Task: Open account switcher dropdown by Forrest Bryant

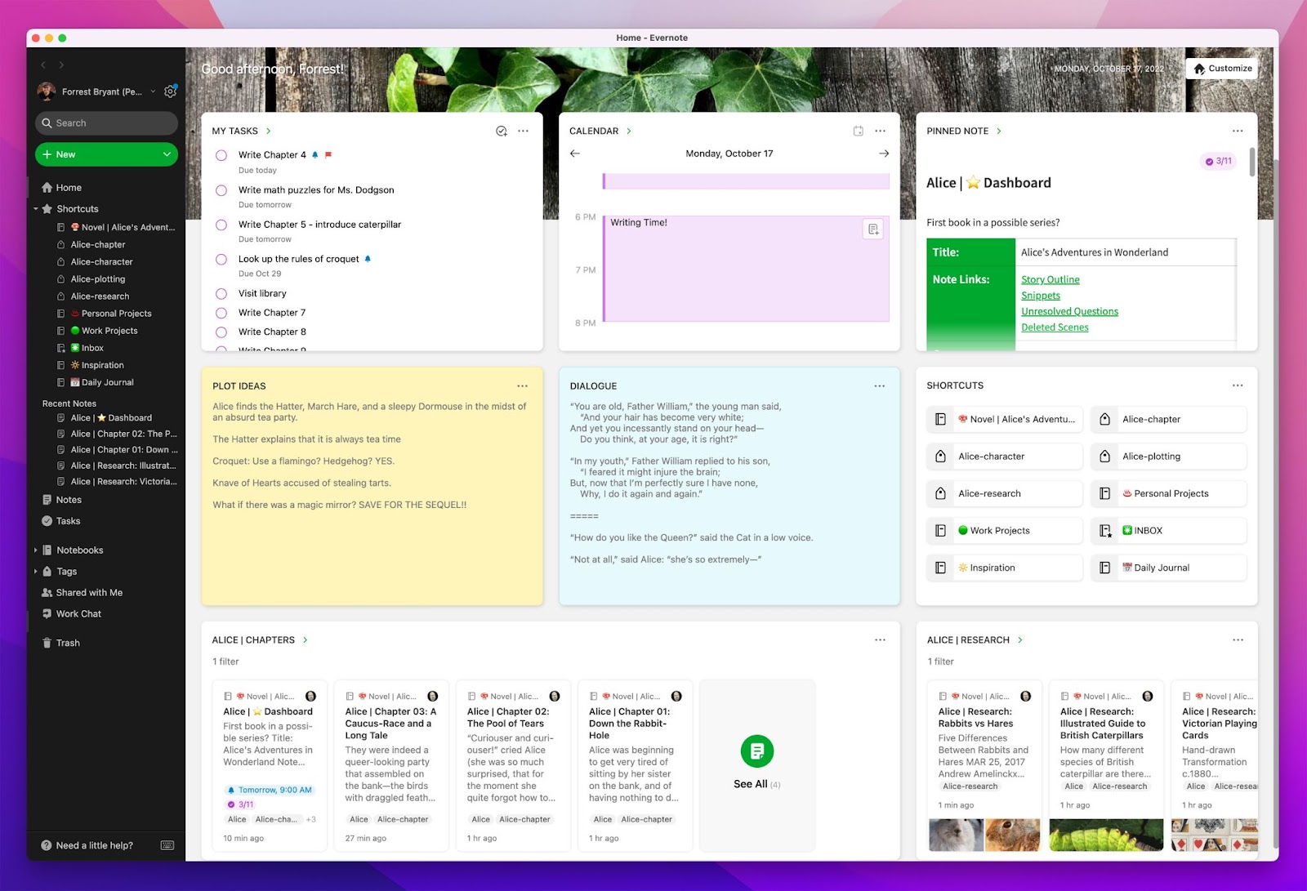Action: (x=153, y=91)
